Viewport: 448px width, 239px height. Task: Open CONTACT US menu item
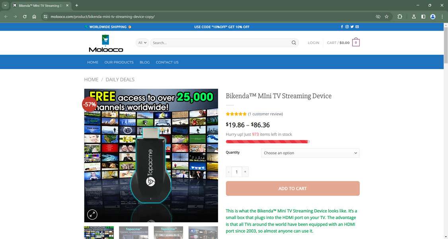click(167, 62)
